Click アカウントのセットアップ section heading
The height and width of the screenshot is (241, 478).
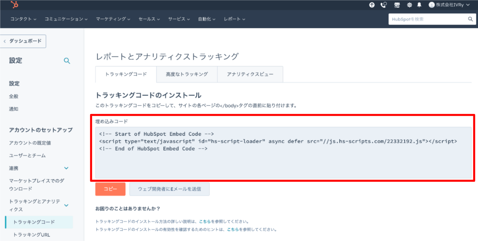point(41,130)
